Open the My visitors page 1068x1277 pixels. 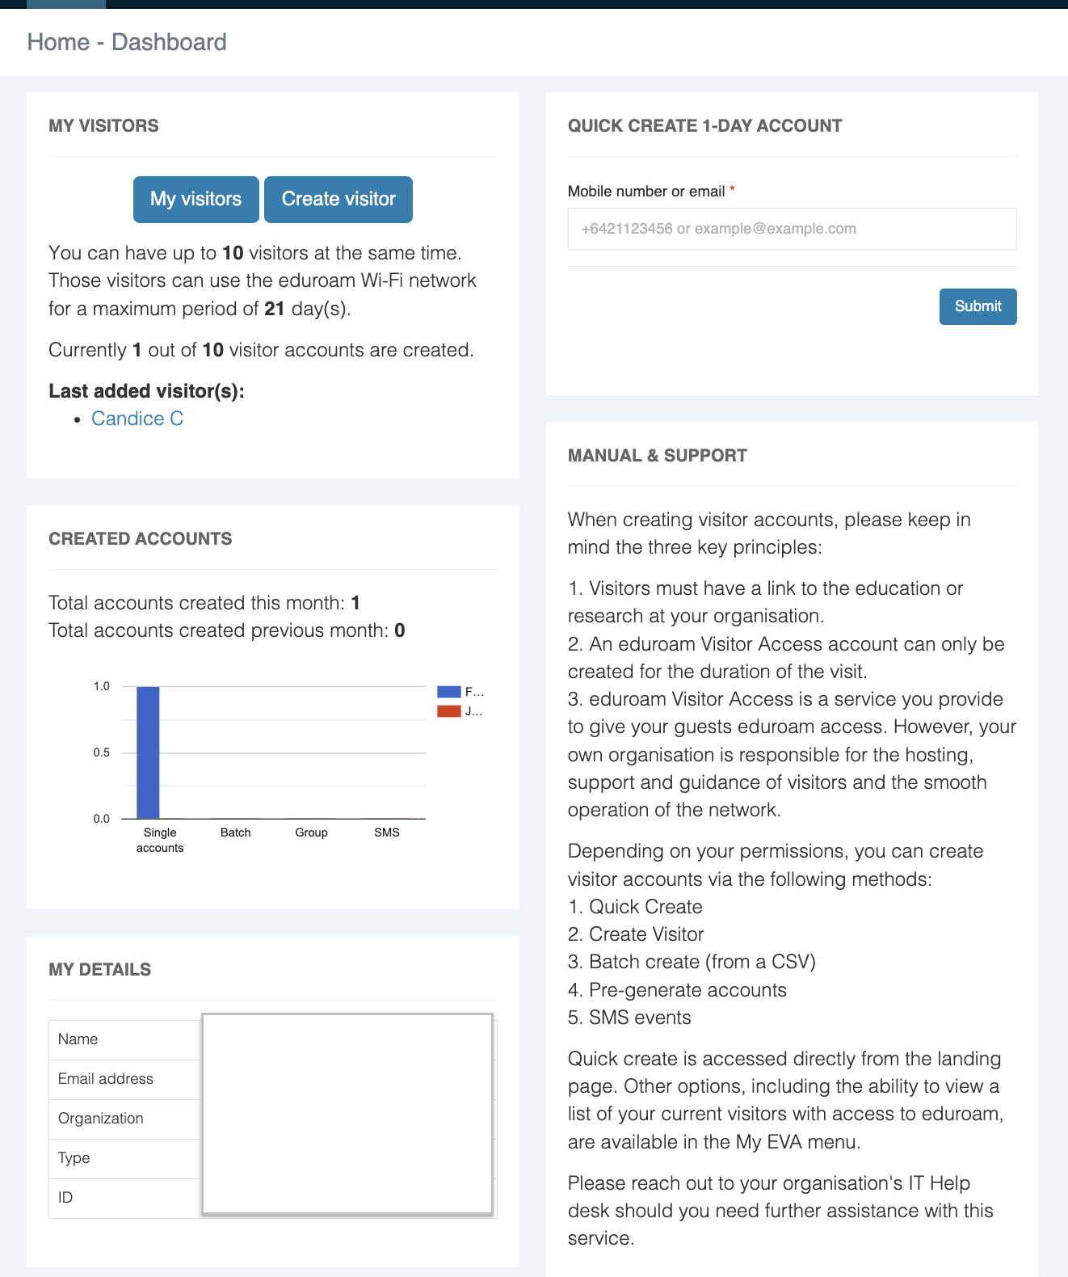(196, 199)
